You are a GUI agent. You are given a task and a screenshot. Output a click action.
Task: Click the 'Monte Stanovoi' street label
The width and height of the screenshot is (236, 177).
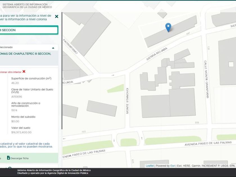(127, 100)
